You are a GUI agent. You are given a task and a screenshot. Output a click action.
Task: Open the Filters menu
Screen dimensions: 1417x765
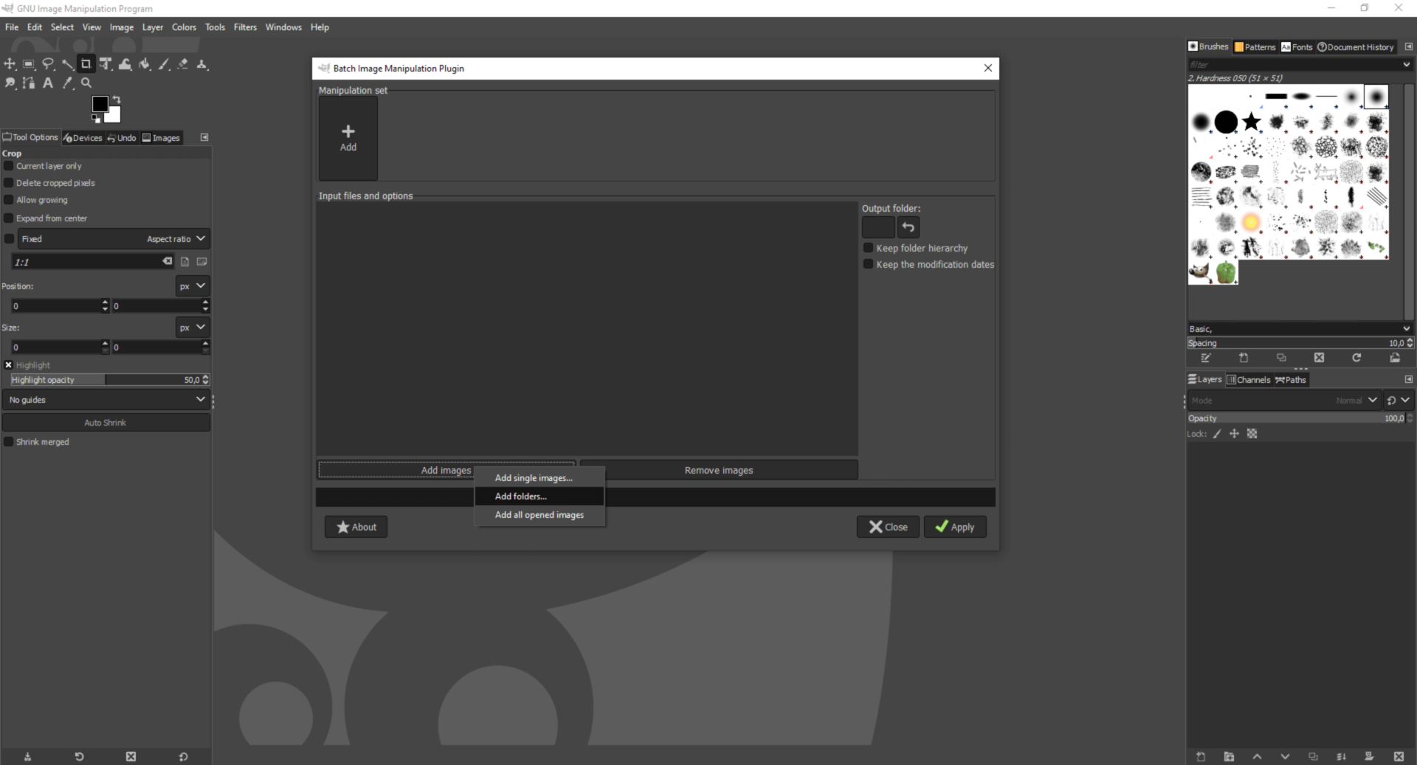coord(245,27)
